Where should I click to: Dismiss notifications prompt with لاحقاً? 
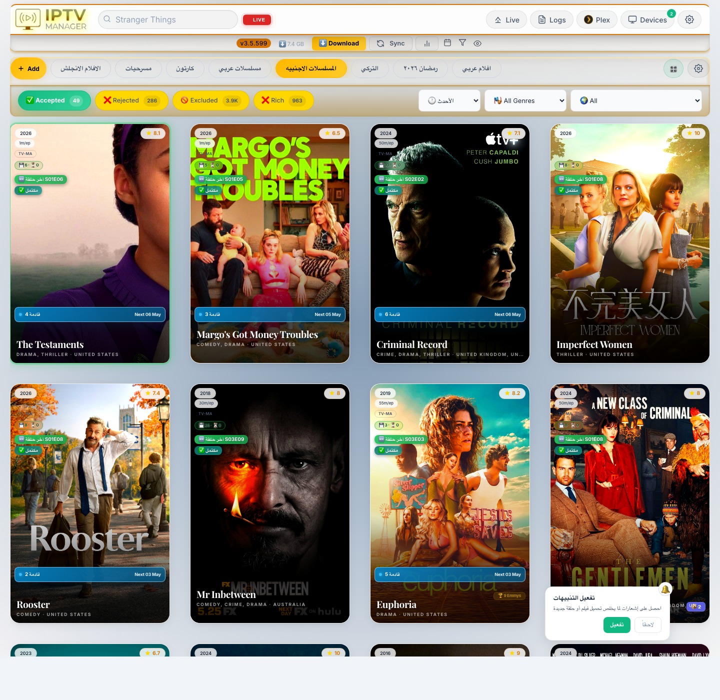coord(648,624)
